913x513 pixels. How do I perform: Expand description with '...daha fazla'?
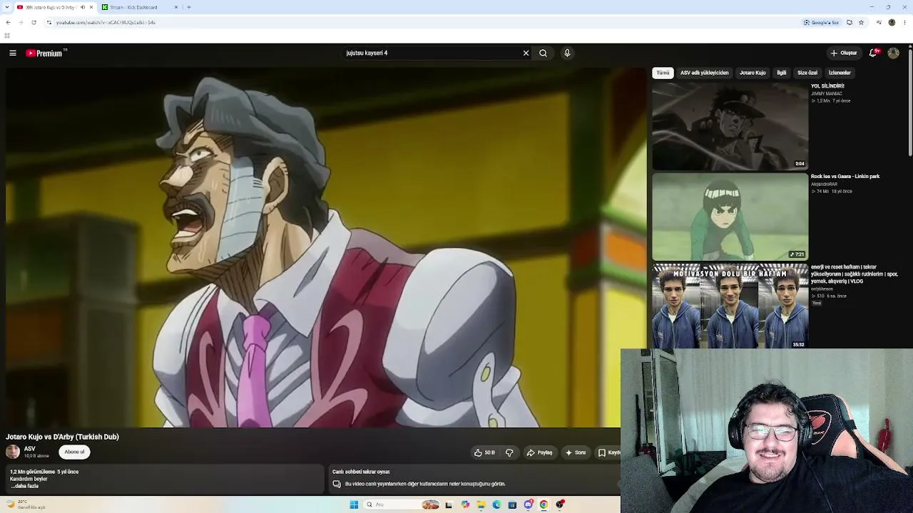point(24,486)
